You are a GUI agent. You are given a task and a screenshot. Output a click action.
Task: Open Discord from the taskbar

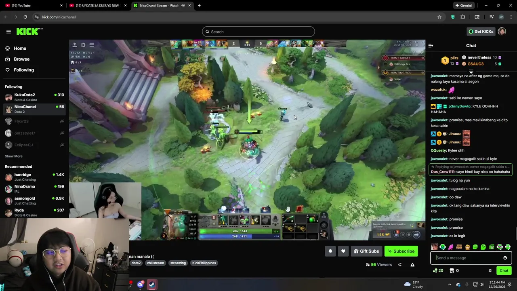click(x=140, y=285)
